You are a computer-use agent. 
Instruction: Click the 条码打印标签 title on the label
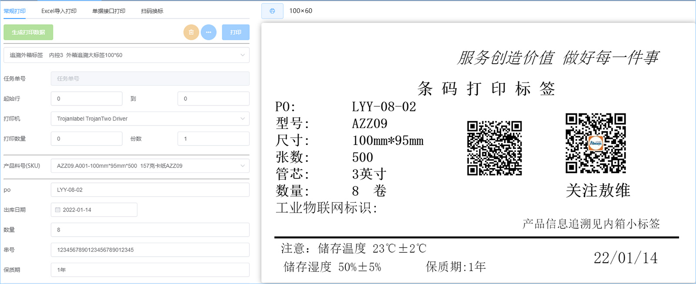tap(486, 89)
